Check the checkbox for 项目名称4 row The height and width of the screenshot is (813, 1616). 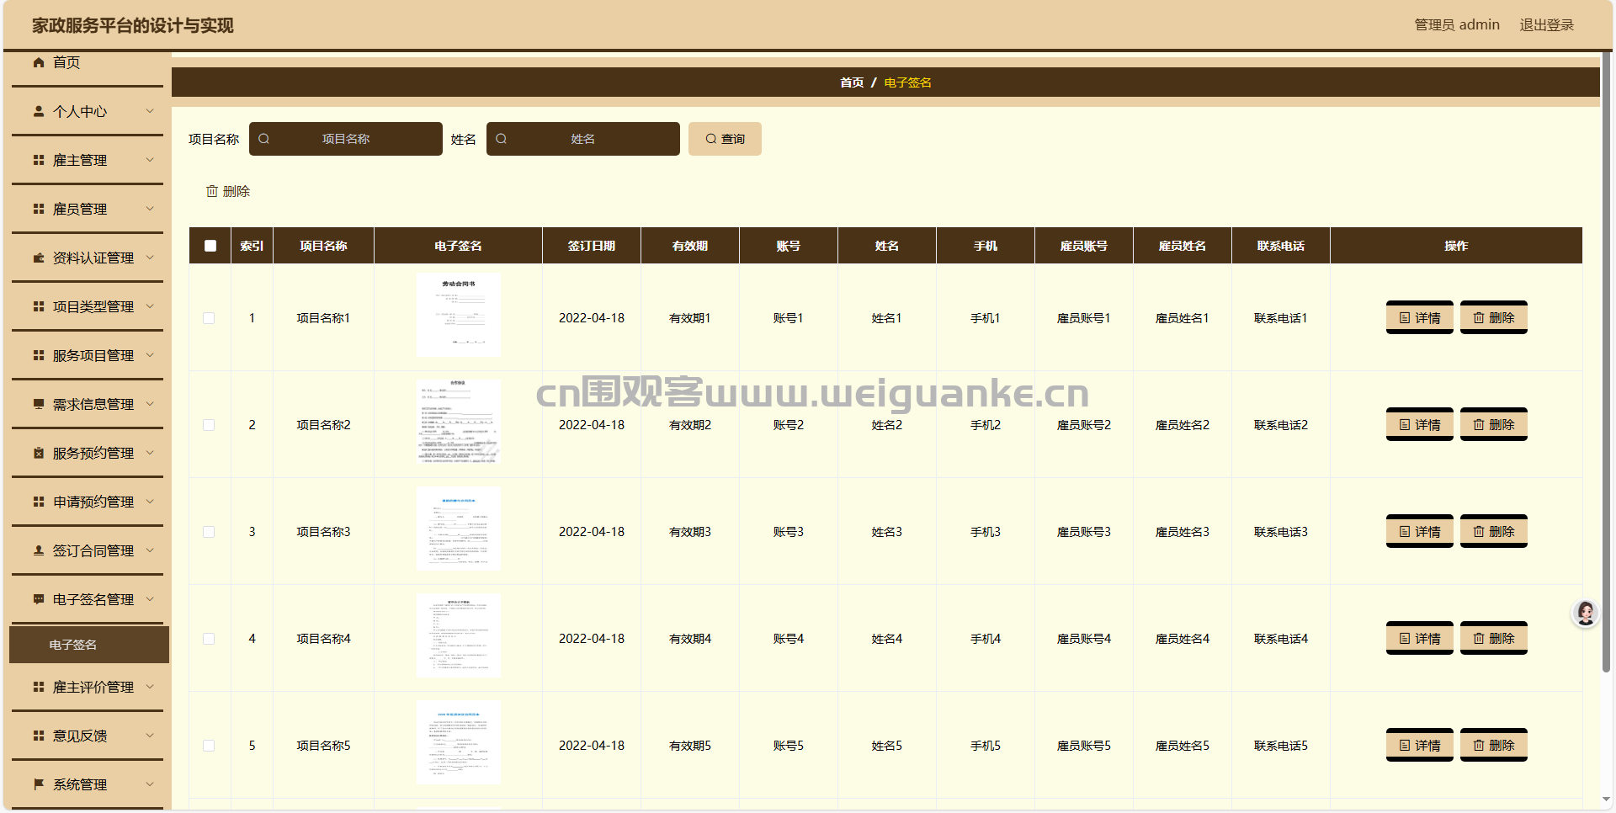pos(209,639)
